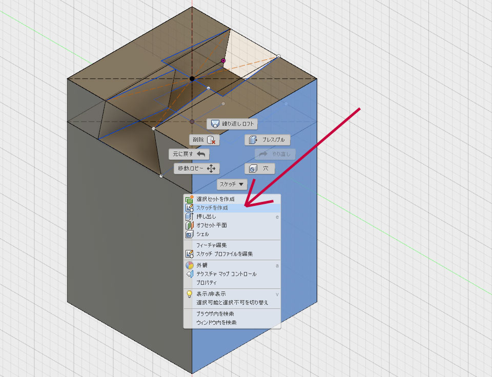Select スケッチを作成 in the context menu
Screen dimensions: 492x377
click(x=212, y=208)
